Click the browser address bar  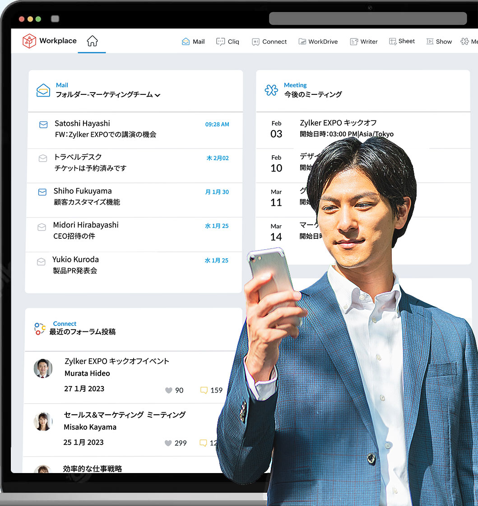pyautogui.click(x=368, y=19)
